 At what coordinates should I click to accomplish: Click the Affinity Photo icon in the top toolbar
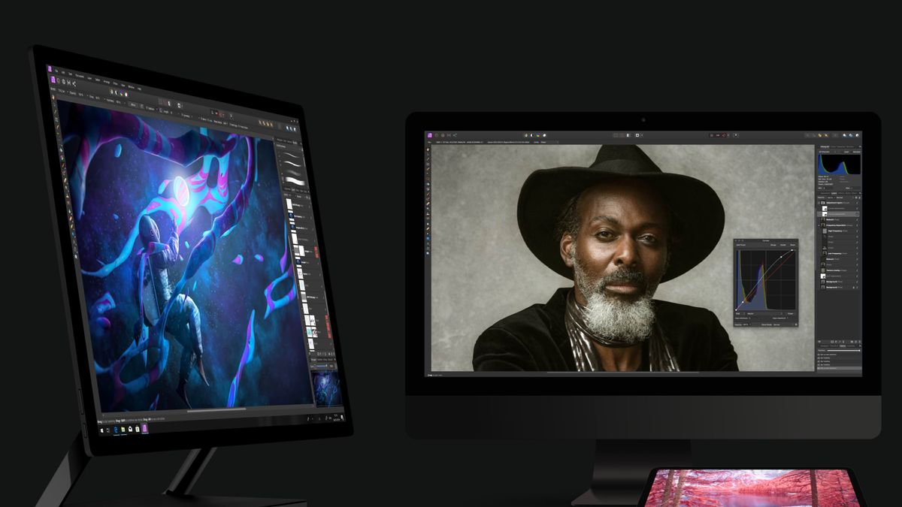click(430, 136)
